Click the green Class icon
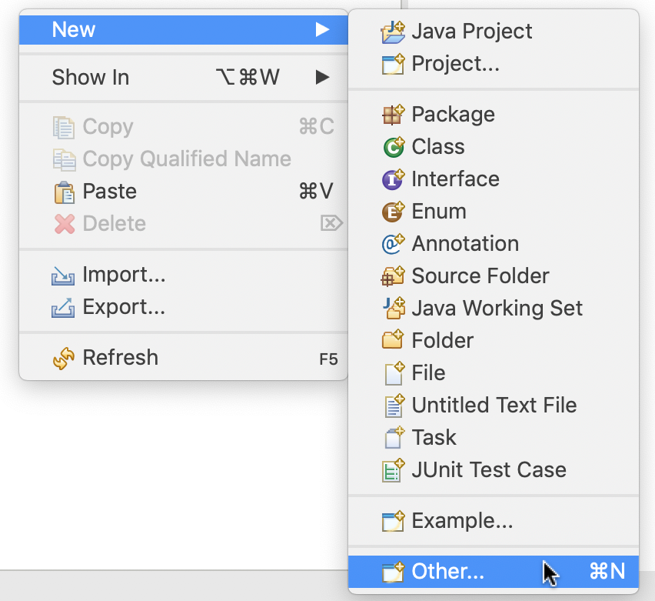Image resolution: width=655 pixels, height=601 pixels. [x=393, y=146]
